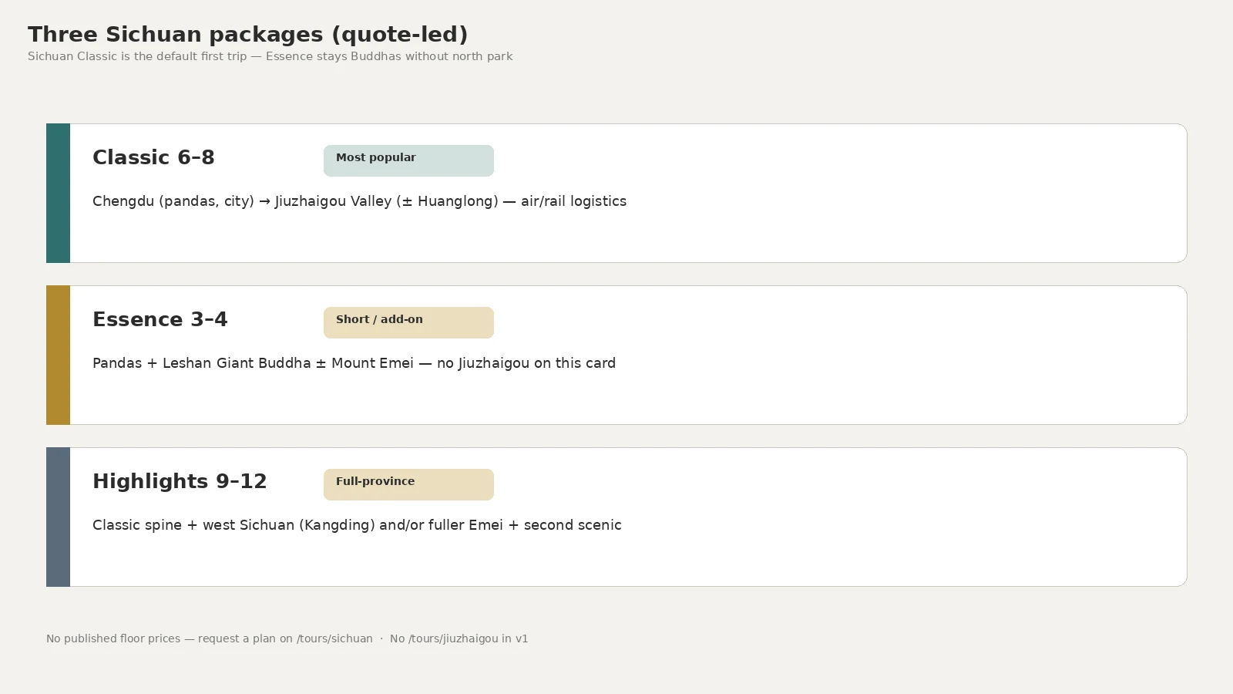Screen dimensions: 1233x694
Task: Select the subtitle about Sichuan Classic default trip
Action: pos(270,56)
